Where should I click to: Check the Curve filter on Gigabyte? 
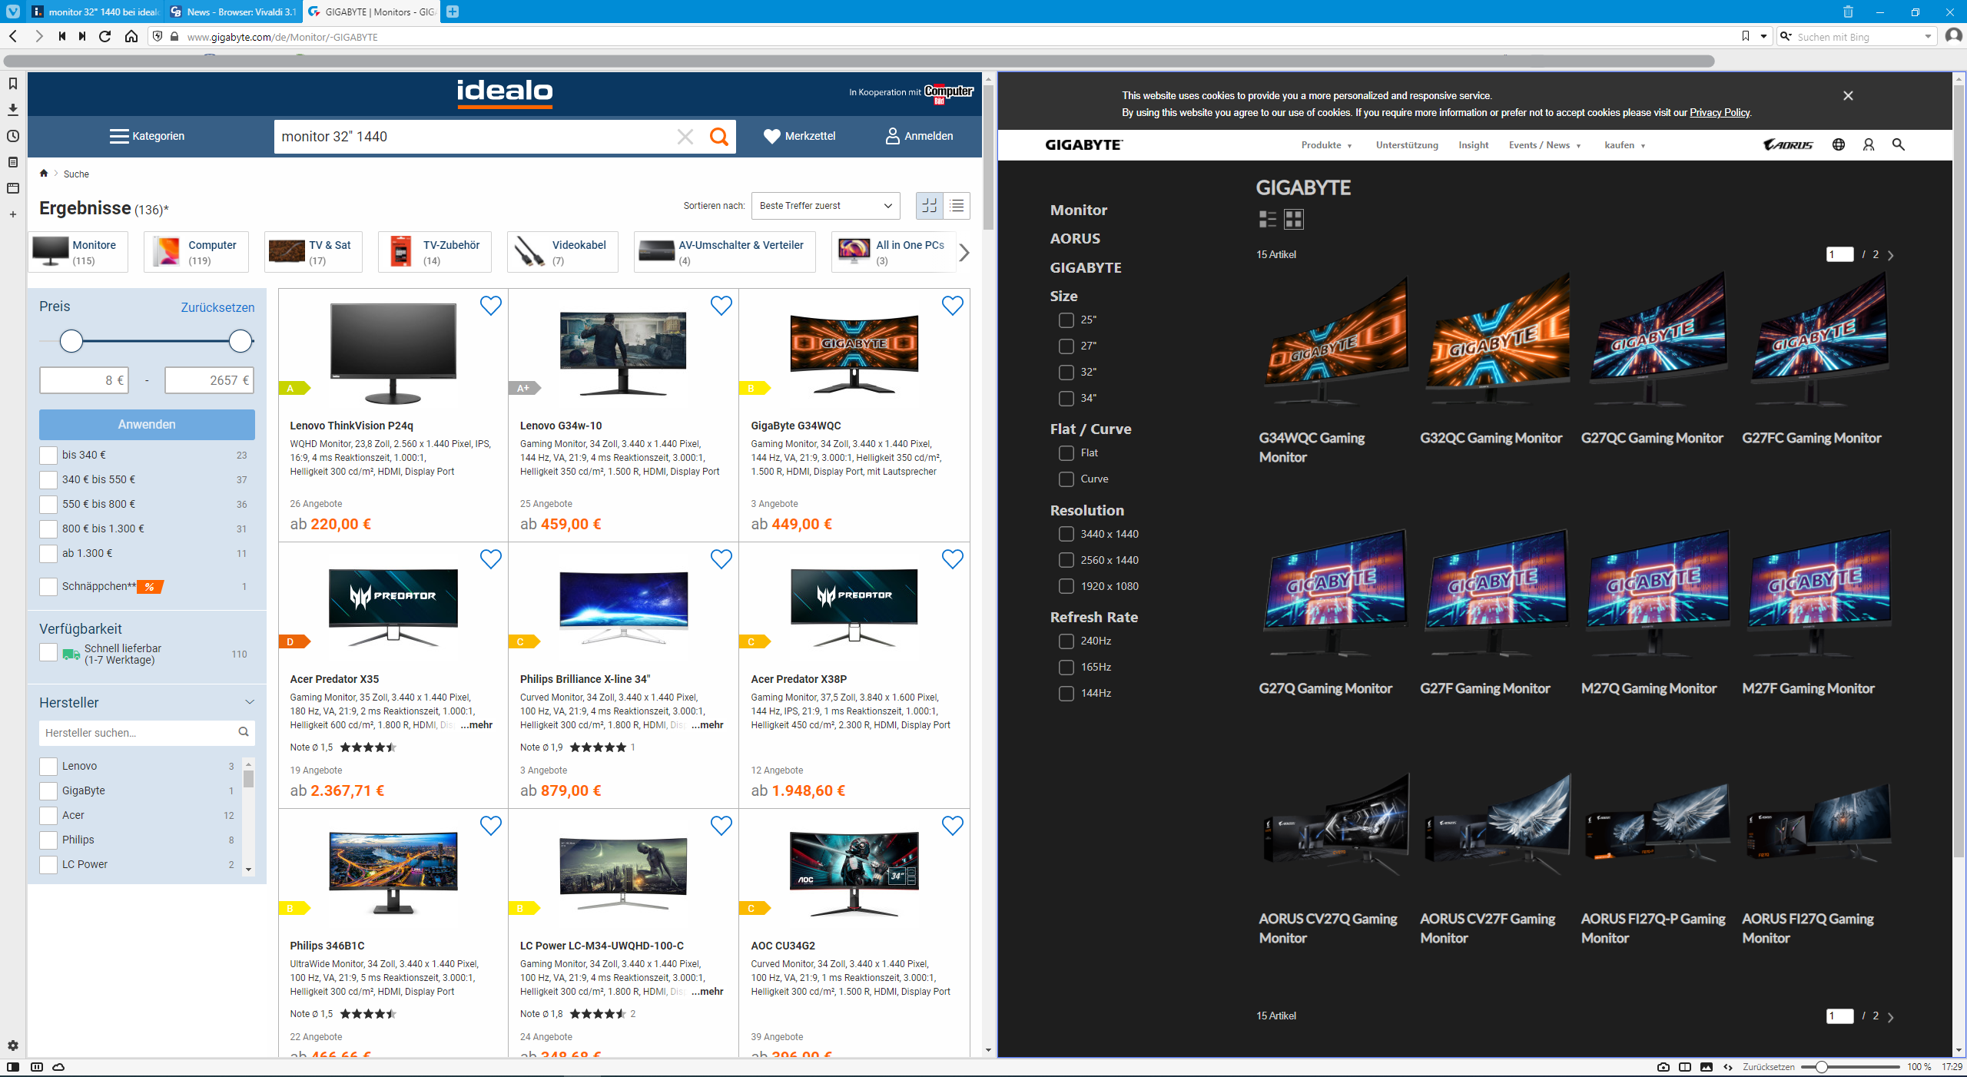coord(1066,479)
